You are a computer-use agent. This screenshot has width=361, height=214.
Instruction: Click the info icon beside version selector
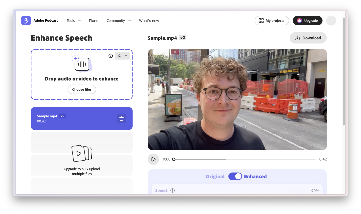coord(111,56)
